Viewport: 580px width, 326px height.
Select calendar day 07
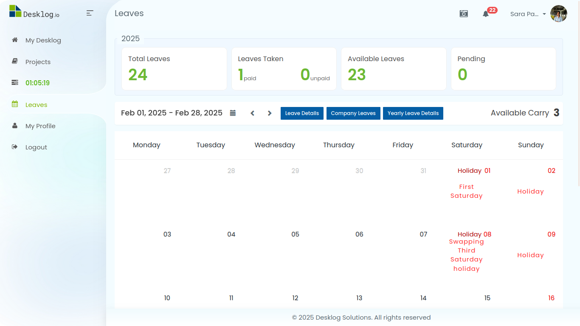[x=423, y=234]
